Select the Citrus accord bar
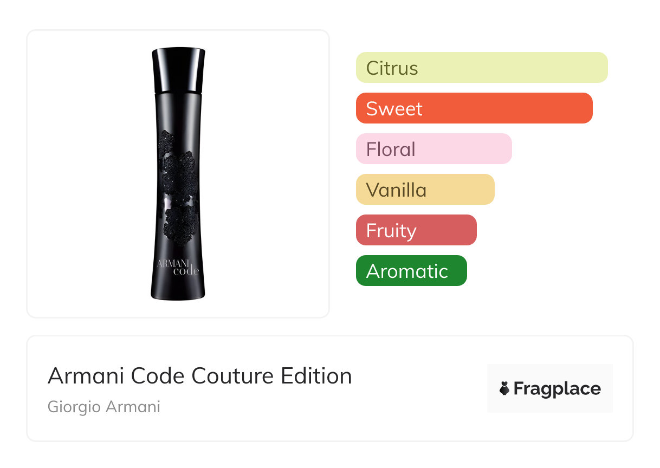This screenshot has height=468, width=660. pos(481,68)
